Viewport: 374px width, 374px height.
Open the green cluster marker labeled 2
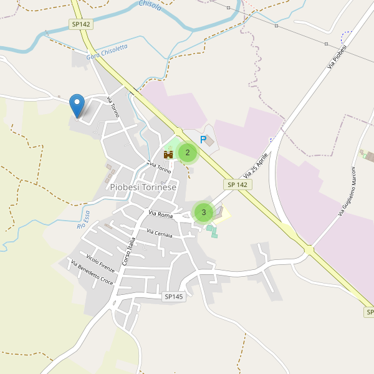coord(188,153)
